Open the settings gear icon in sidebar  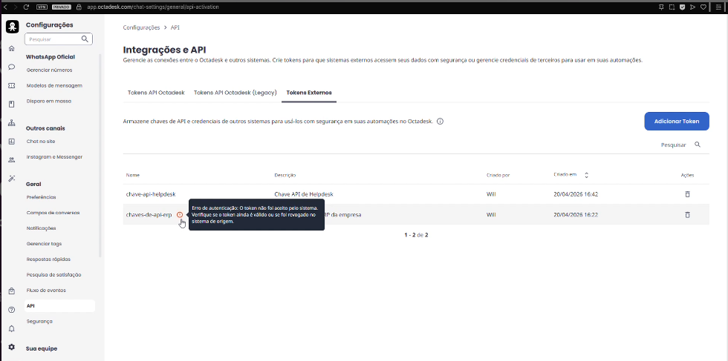click(12, 347)
